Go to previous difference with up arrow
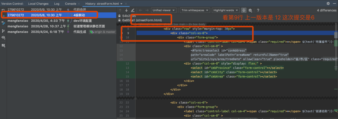 coord(120,10)
